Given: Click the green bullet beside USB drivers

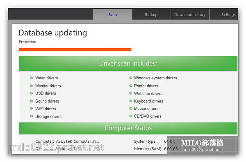Looking at the screenshot, I should (x=32, y=93).
